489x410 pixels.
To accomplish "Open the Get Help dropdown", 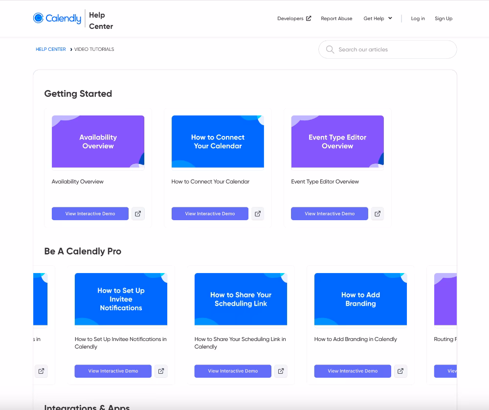I will point(378,18).
